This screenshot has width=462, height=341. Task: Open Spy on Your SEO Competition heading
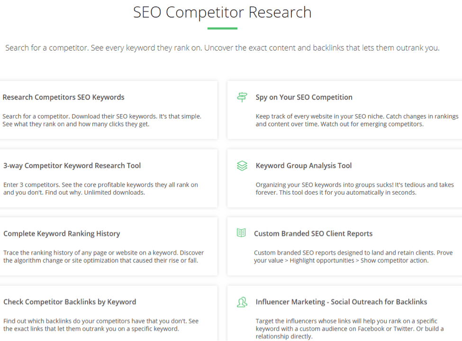[x=304, y=97]
